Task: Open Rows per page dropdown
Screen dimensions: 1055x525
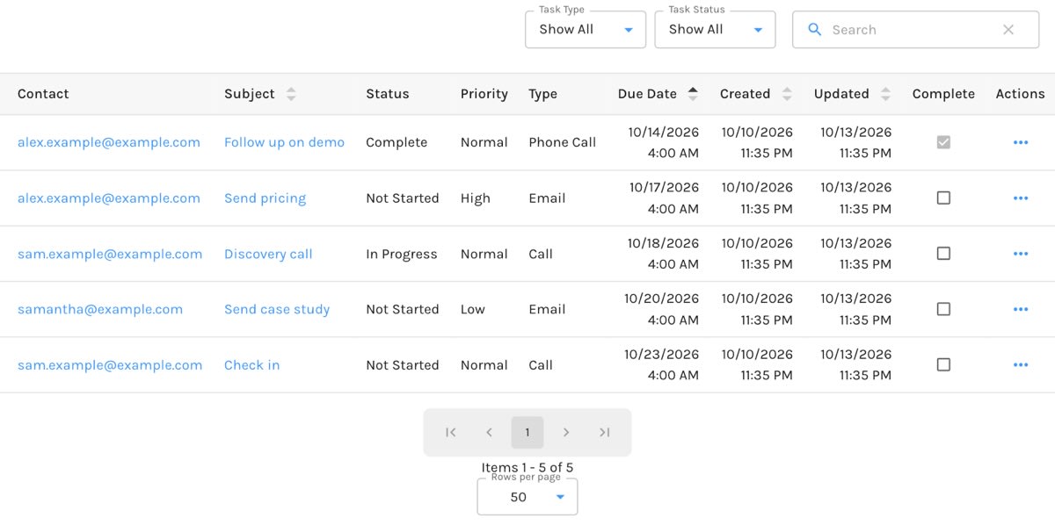Action: (x=527, y=497)
